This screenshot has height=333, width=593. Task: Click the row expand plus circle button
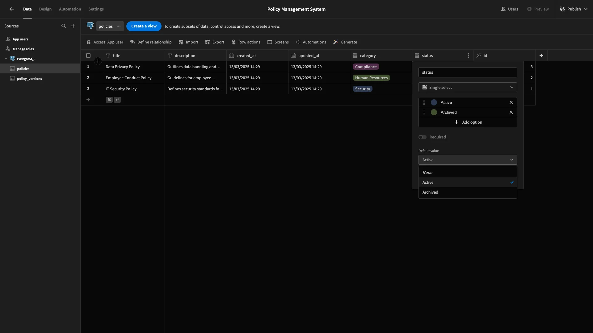point(98,61)
